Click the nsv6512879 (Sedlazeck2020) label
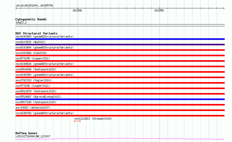232x142 pixels. tap(36, 91)
